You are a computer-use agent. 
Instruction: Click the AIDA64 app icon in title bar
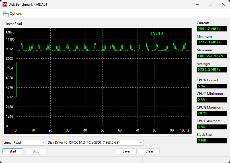click(5, 4)
